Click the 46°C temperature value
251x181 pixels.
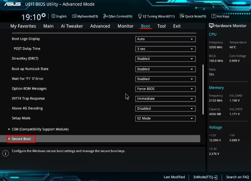(x=232, y=47)
